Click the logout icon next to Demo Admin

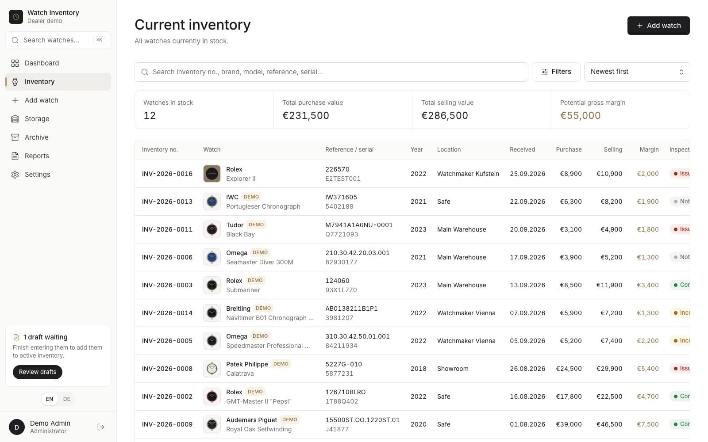pos(101,427)
